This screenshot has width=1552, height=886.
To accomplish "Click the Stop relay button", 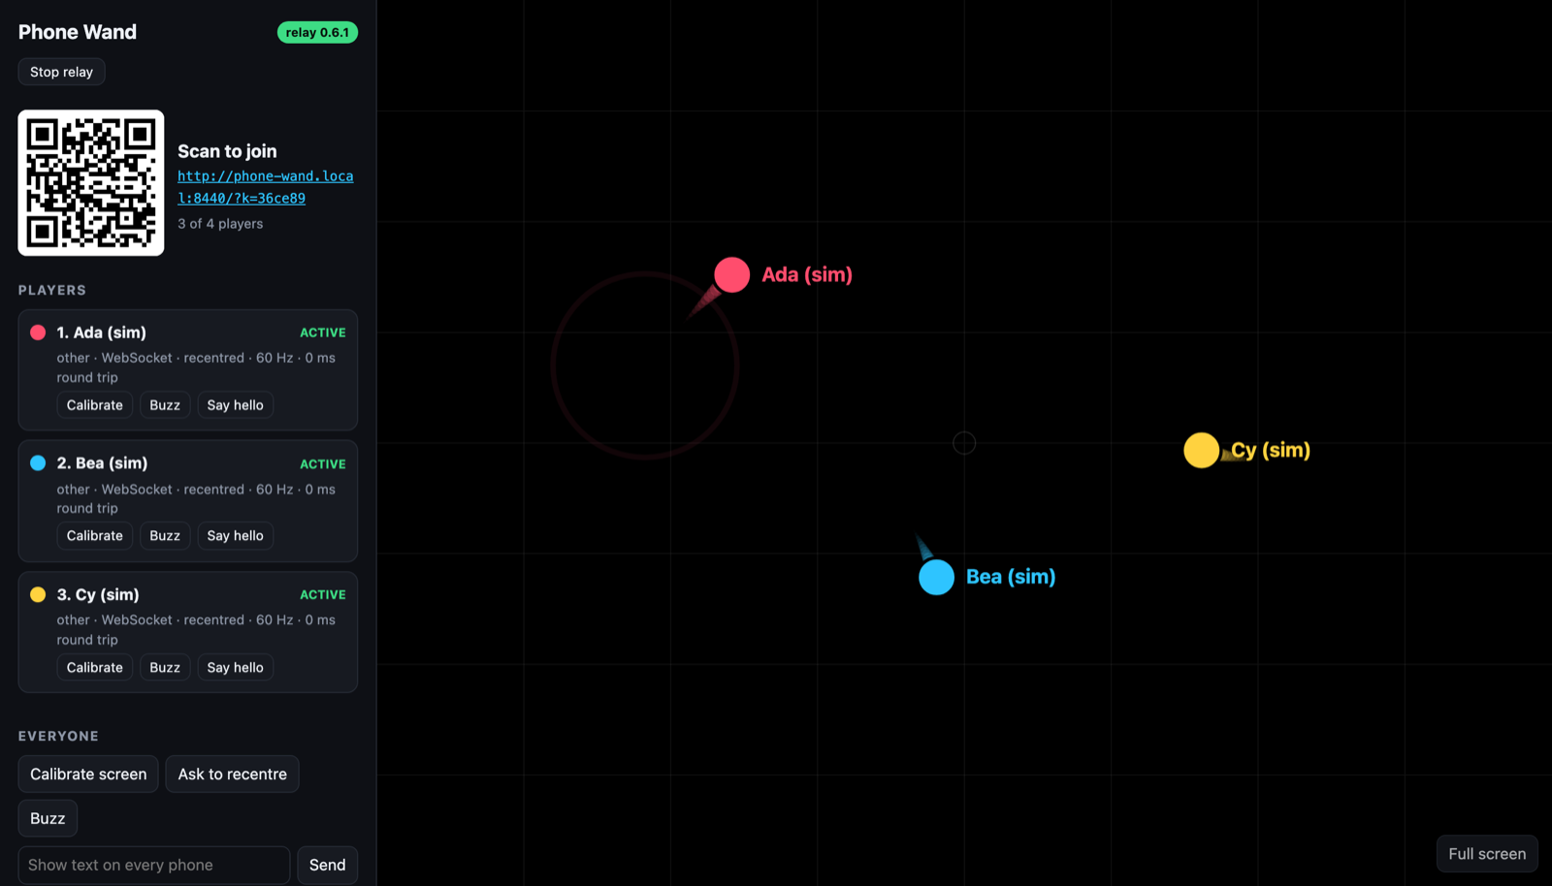I will [x=61, y=72].
